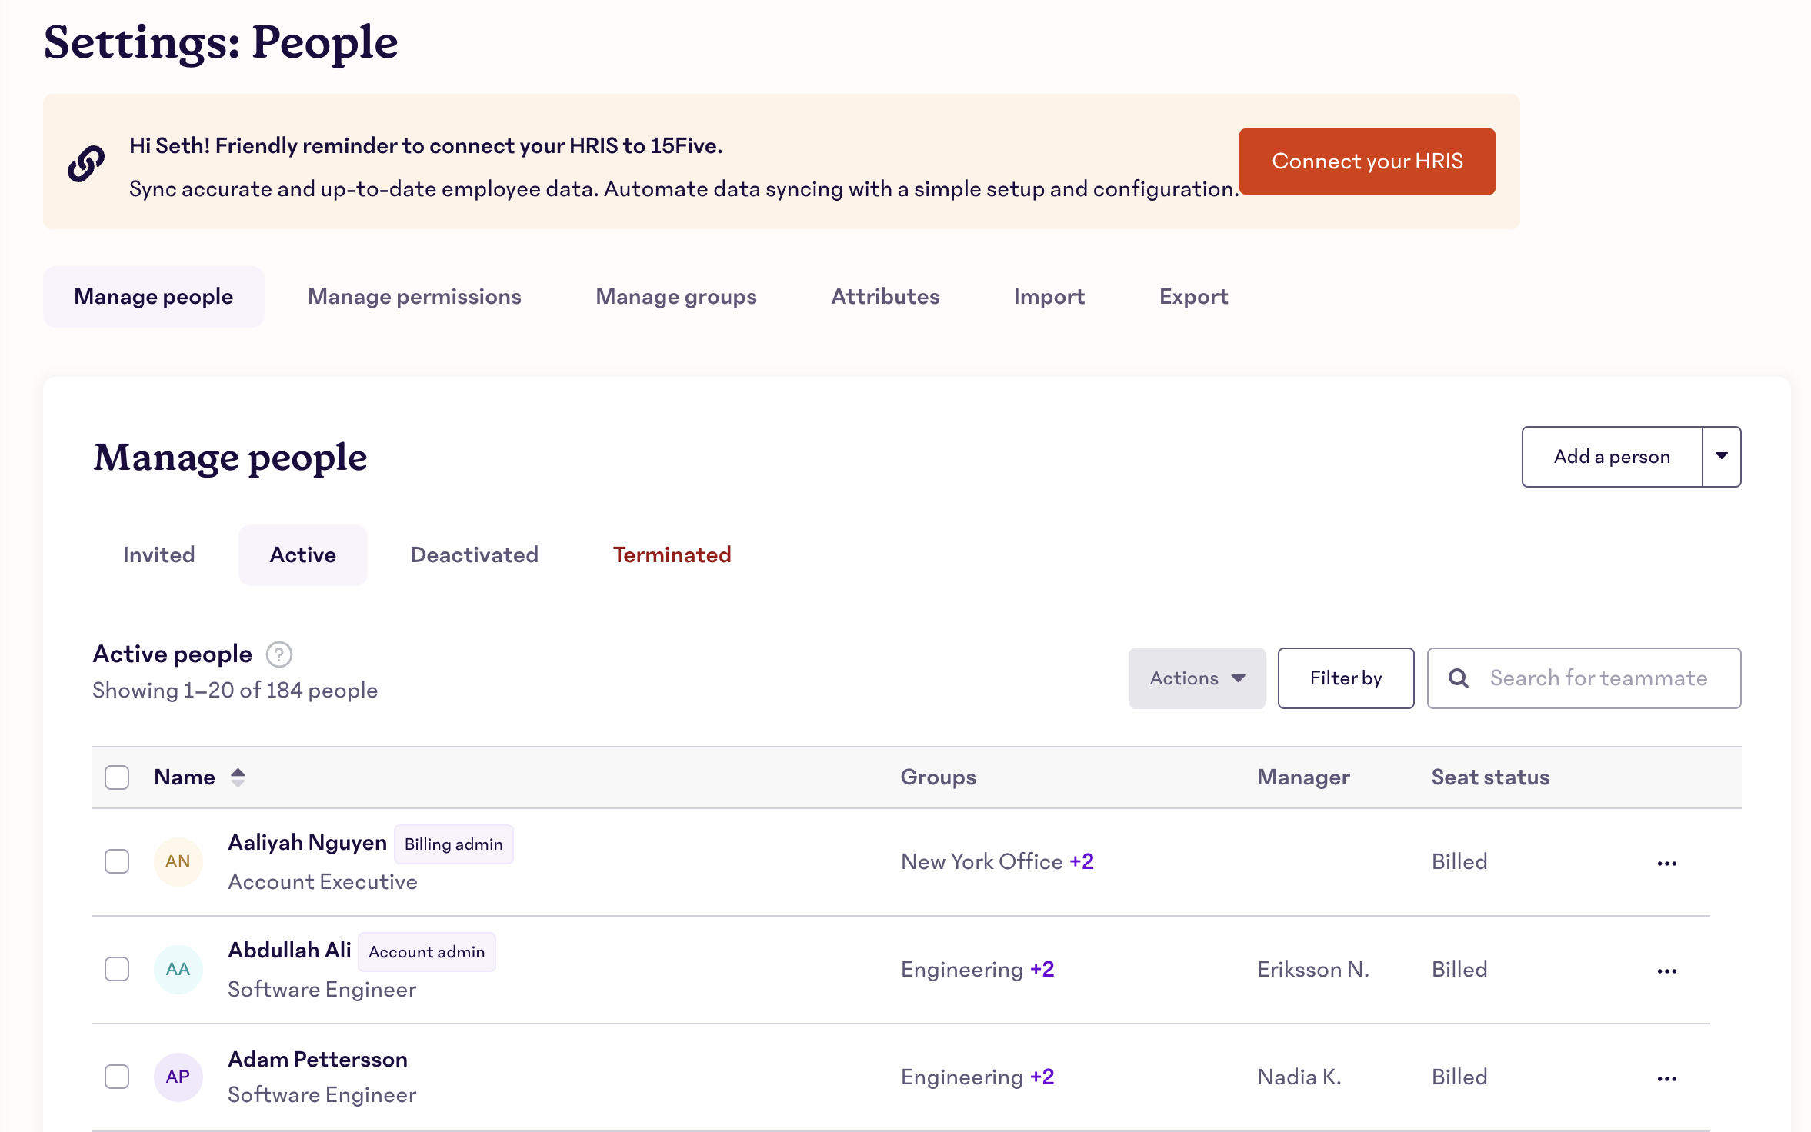Viewport: 1811px width, 1132px height.
Task: Click the Connect your HRIS button
Action: tap(1366, 161)
